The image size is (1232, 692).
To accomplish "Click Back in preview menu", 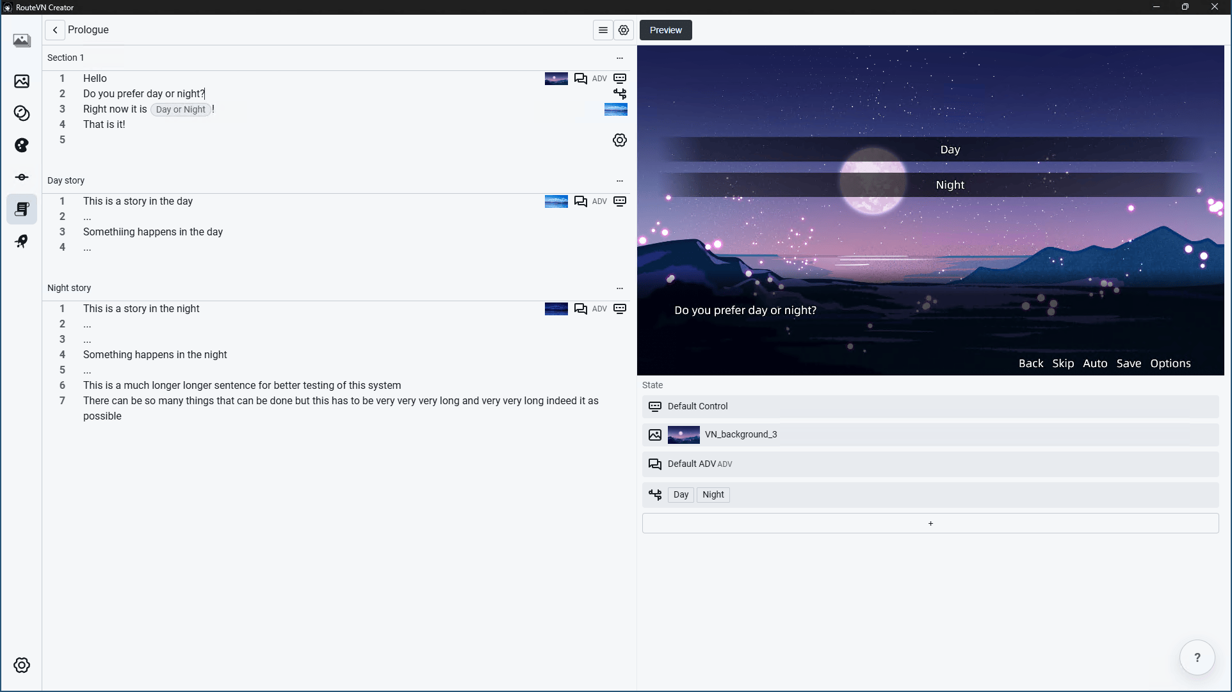I will 1031,363.
